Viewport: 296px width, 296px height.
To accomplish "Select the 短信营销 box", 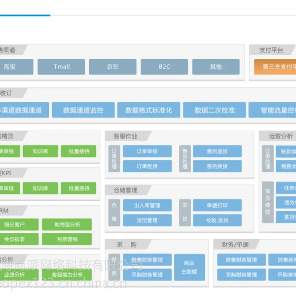I will coord(67,239).
